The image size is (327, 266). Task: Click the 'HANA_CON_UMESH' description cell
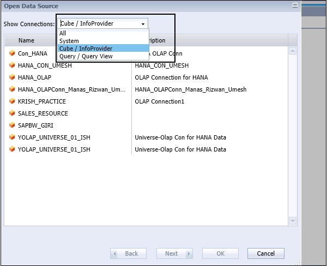[x=162, y=65]
